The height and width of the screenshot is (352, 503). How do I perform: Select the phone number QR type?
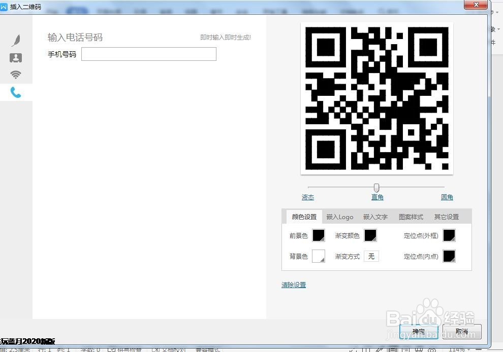coord(16,92)
